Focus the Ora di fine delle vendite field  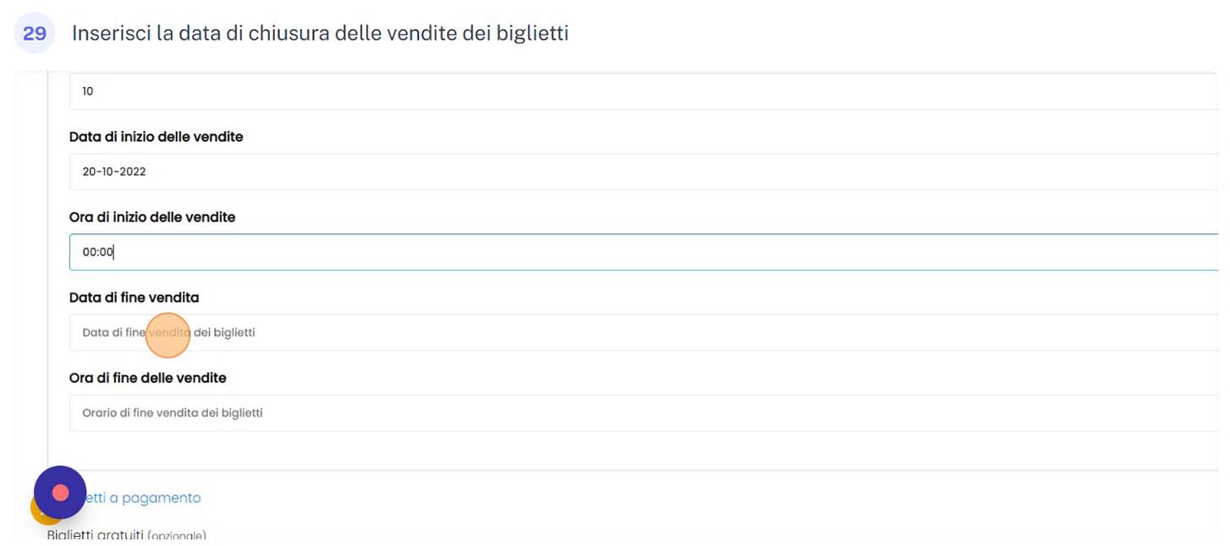(x=644, y=412)
